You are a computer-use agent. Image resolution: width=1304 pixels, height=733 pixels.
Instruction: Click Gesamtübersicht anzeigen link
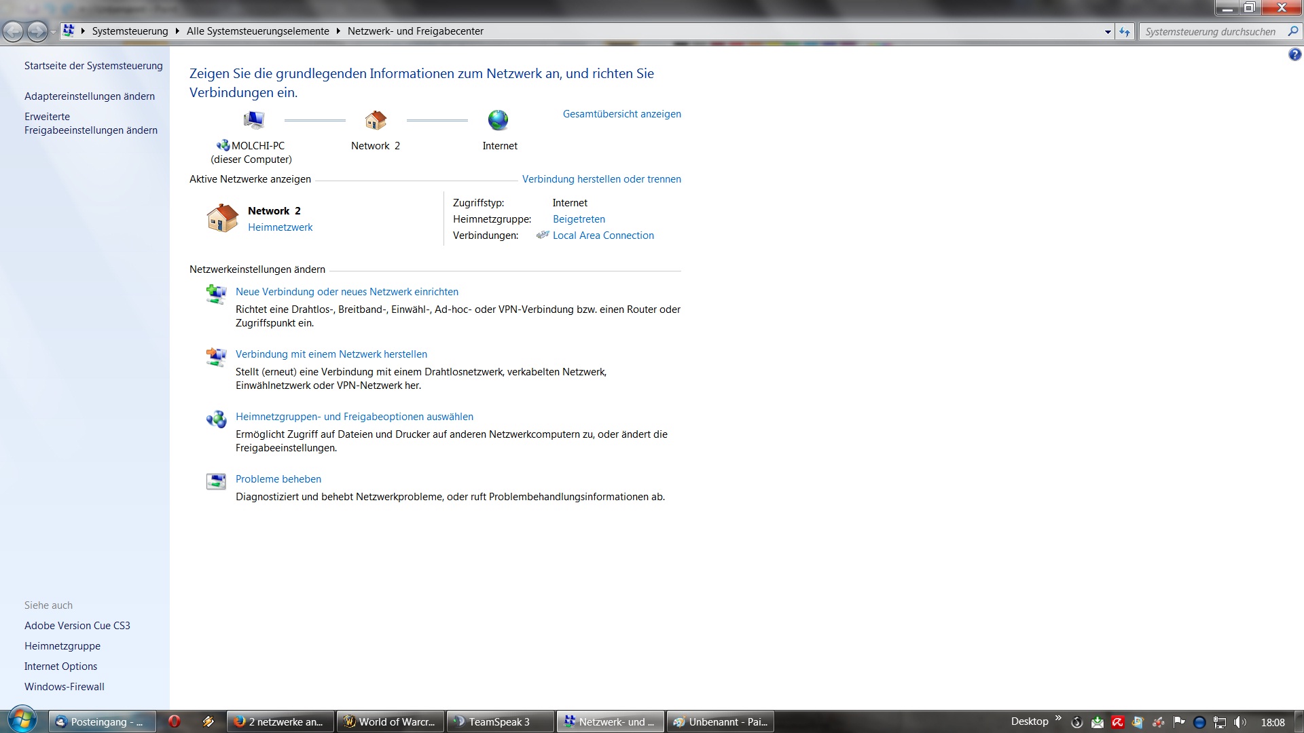click(x=621, y=114)
